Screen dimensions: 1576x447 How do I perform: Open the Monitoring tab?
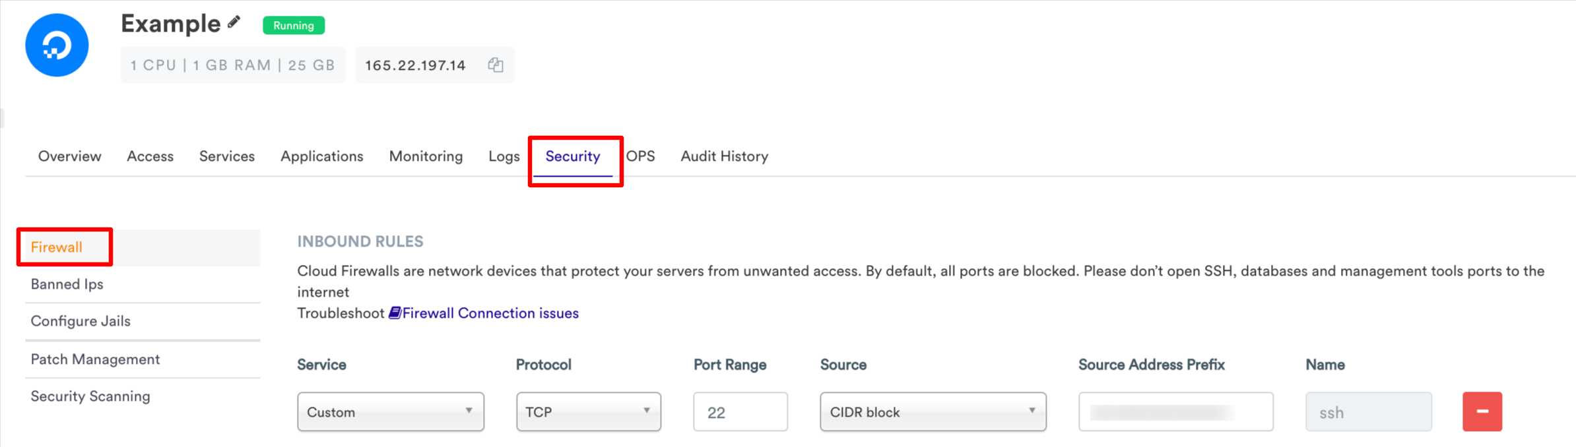point(426,156)
